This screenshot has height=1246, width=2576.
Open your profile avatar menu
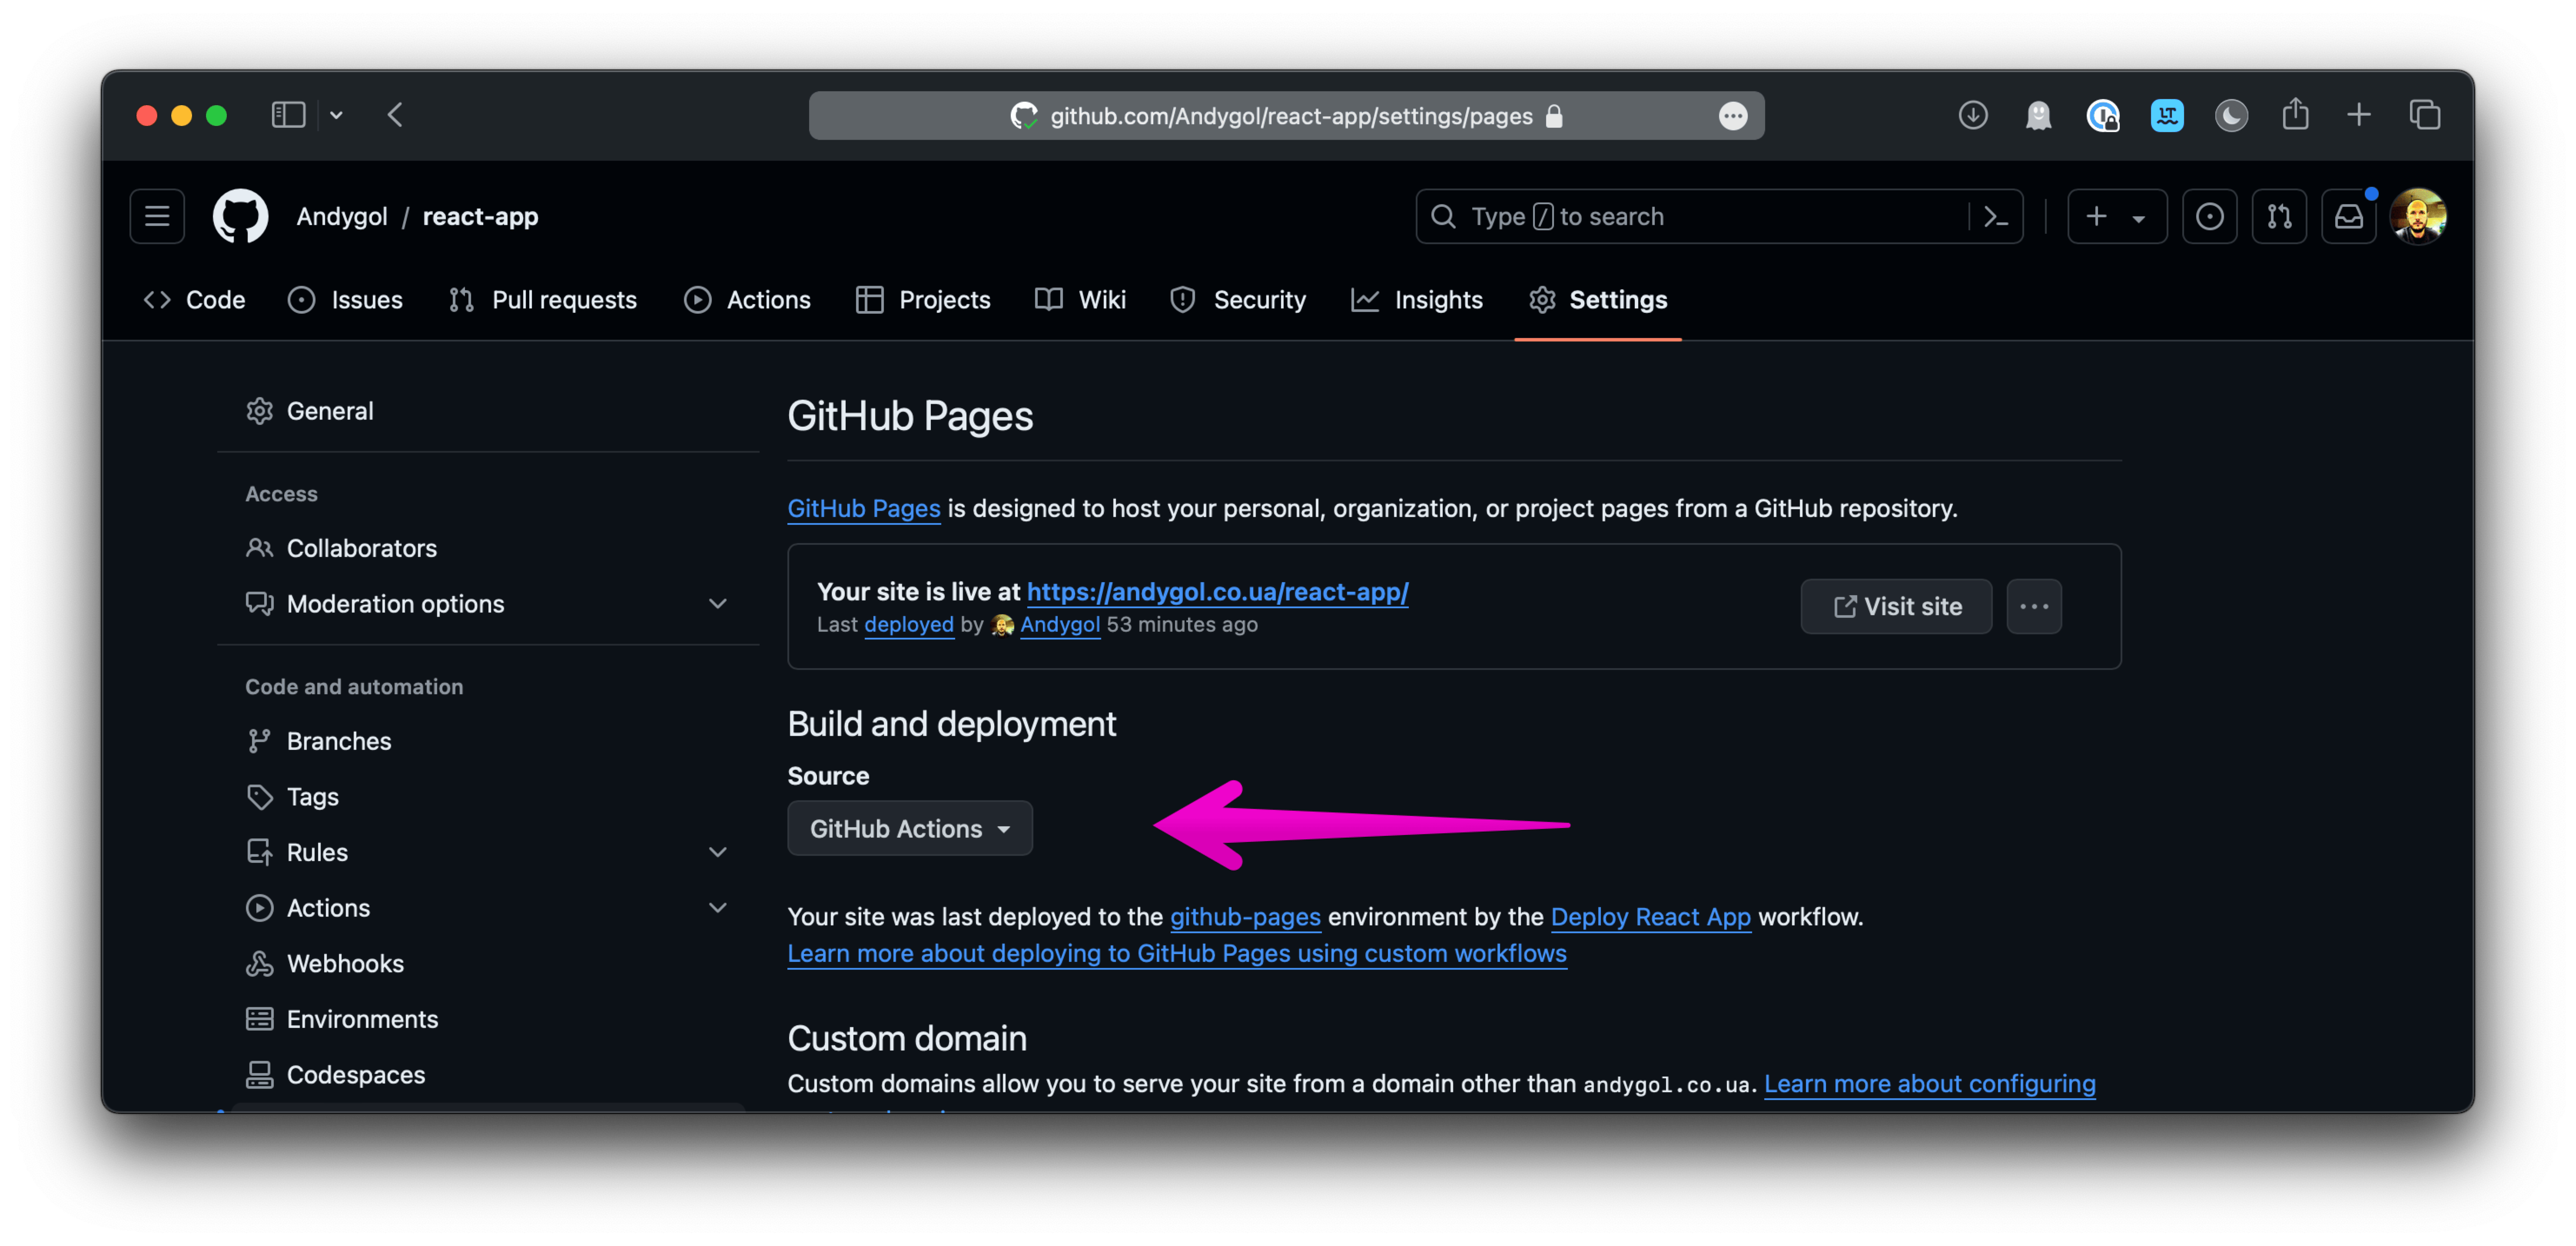(x=2420, y=216)
